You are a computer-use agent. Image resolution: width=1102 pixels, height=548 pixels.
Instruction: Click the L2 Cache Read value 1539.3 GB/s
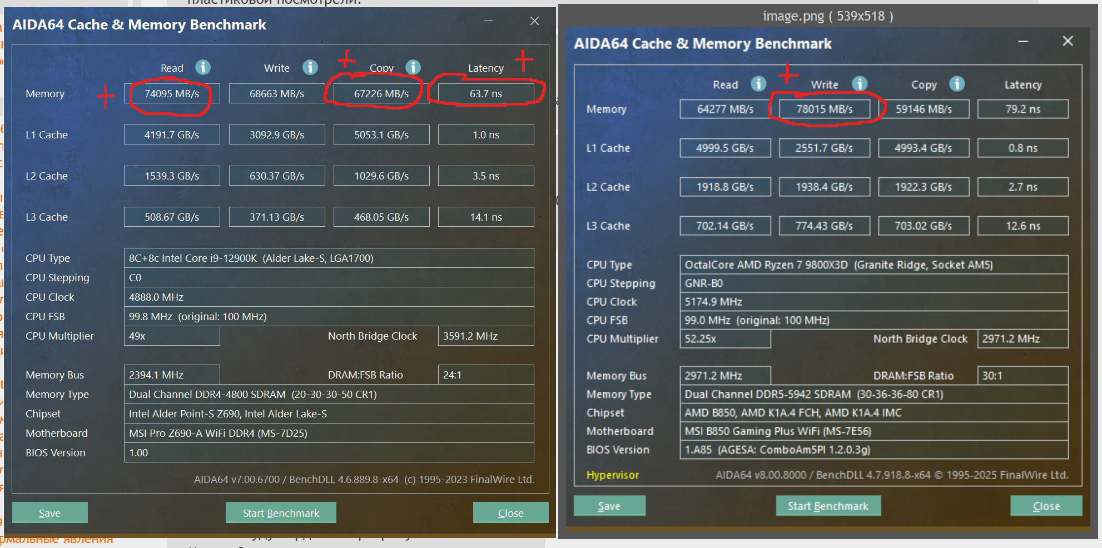[172, 176]
